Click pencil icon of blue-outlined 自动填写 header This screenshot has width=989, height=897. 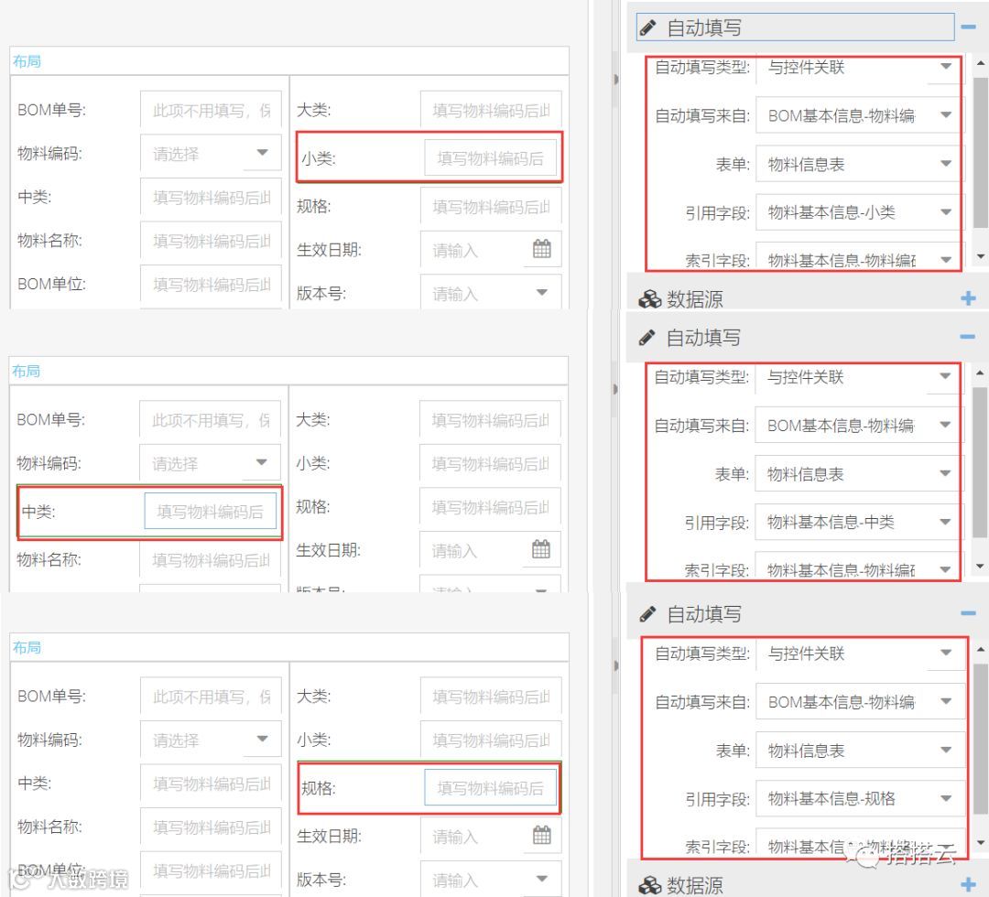tap(647, 27)
